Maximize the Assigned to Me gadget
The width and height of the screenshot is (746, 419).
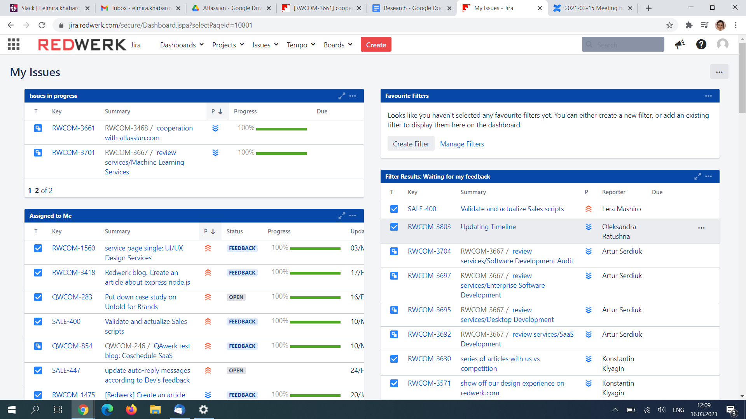(342, 216)
